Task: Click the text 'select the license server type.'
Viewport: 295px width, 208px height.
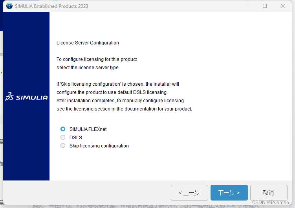Action: tap(88, 68)
